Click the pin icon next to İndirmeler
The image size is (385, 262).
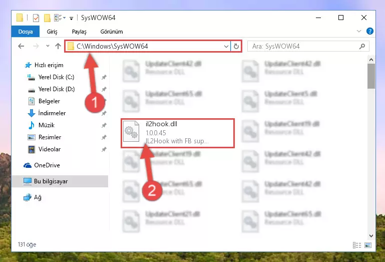[x=104, y=113]
